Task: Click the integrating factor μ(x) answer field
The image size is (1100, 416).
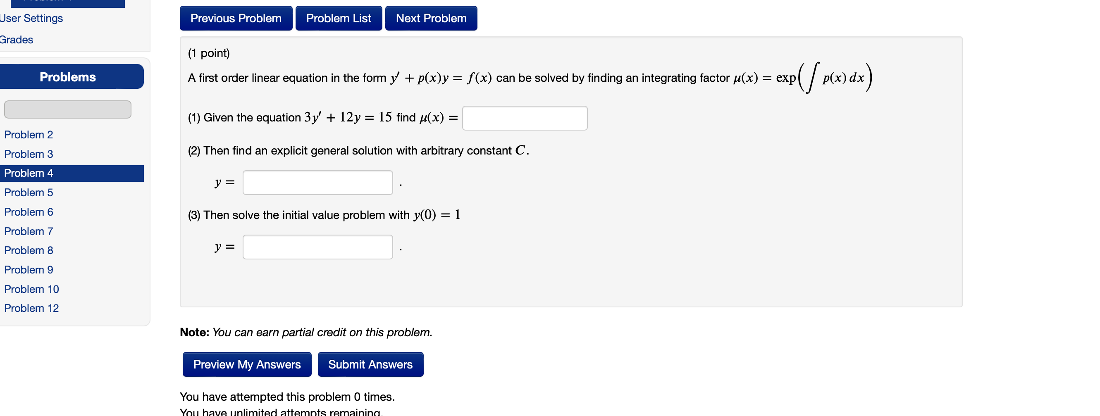Action: click(525, 118)
